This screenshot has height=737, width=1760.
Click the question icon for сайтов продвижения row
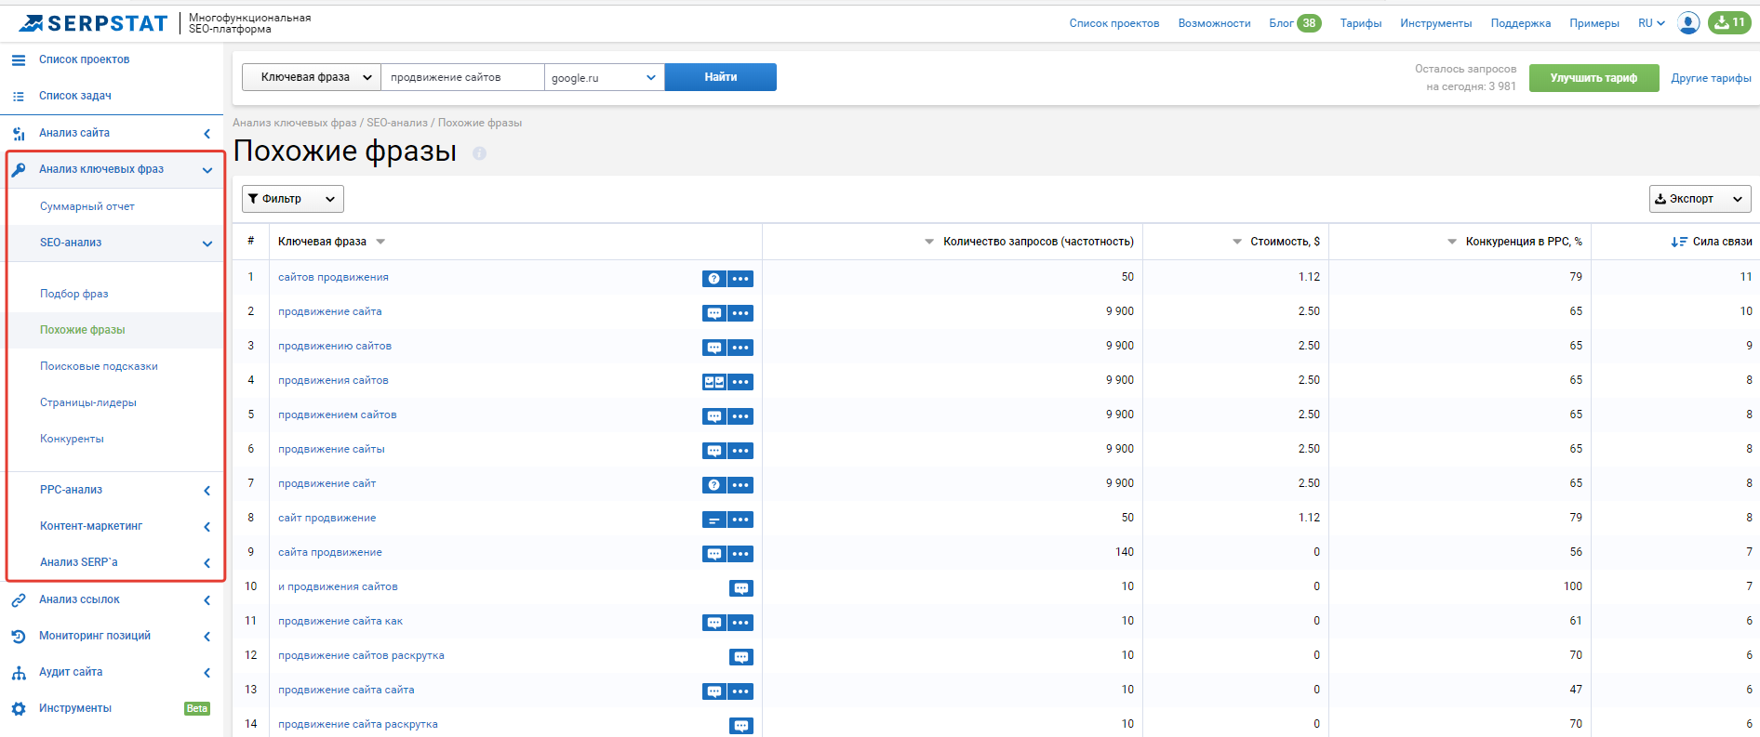point(713,279)
